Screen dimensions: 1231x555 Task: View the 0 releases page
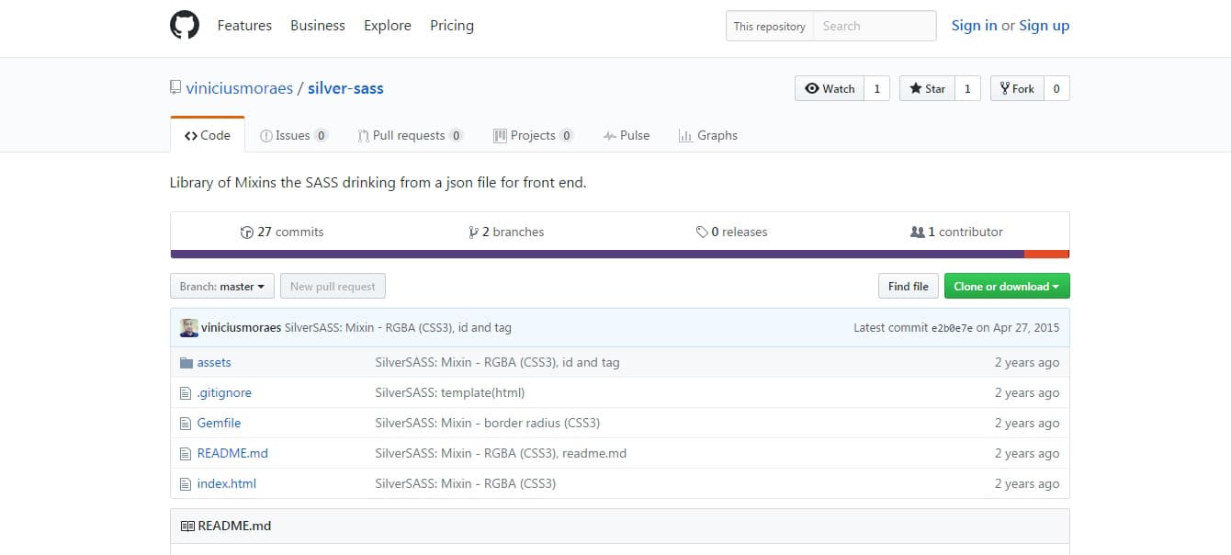[x=731, y=232]
